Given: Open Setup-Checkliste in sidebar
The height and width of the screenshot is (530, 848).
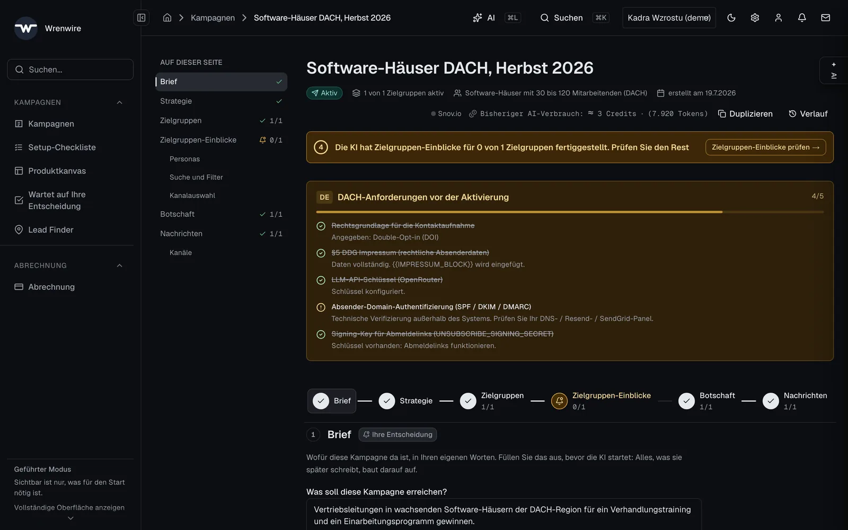Looking at the screenshot, I should pyautogui.click(x=70, y=147).
